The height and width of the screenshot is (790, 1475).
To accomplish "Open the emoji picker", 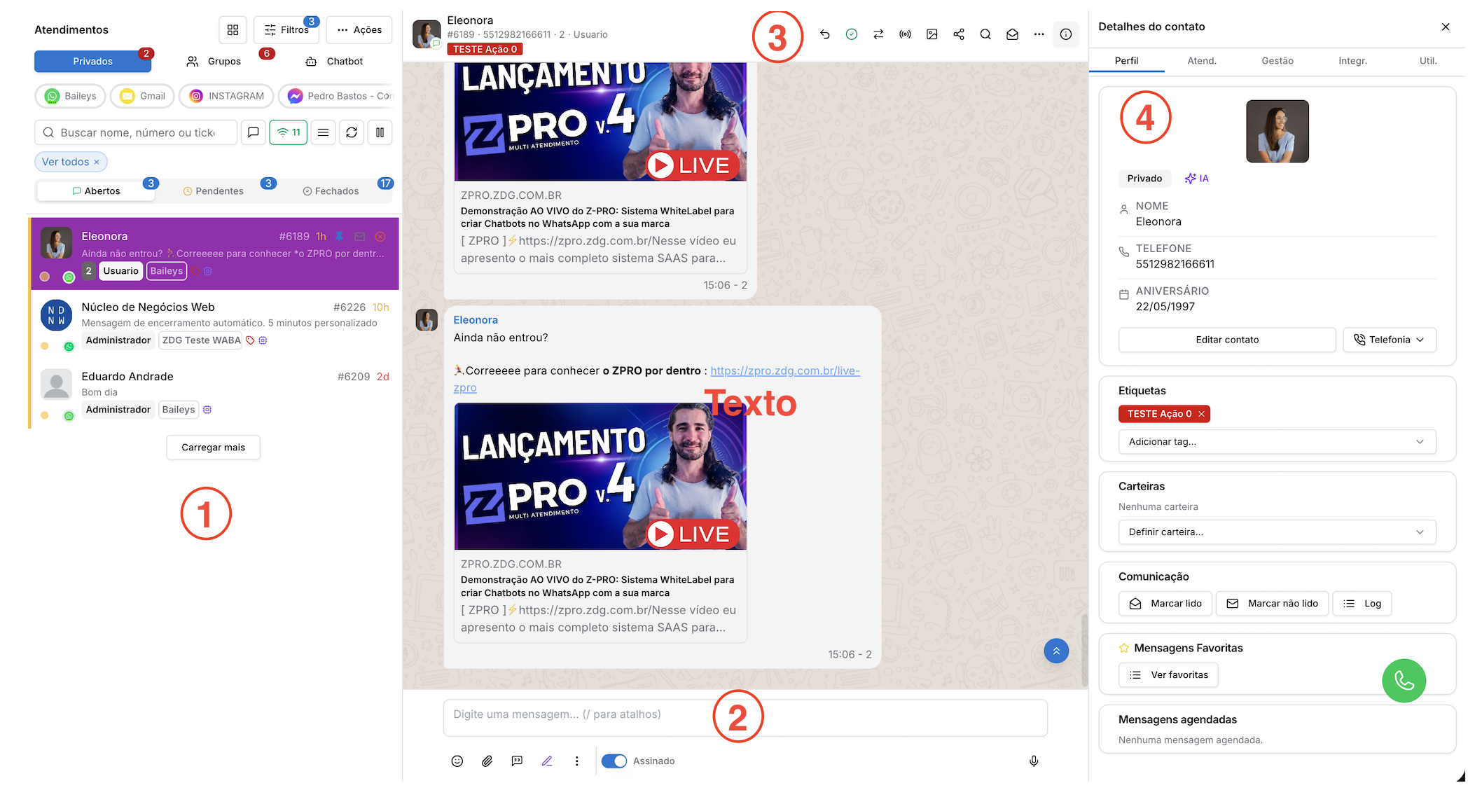I will pos(457,761).
